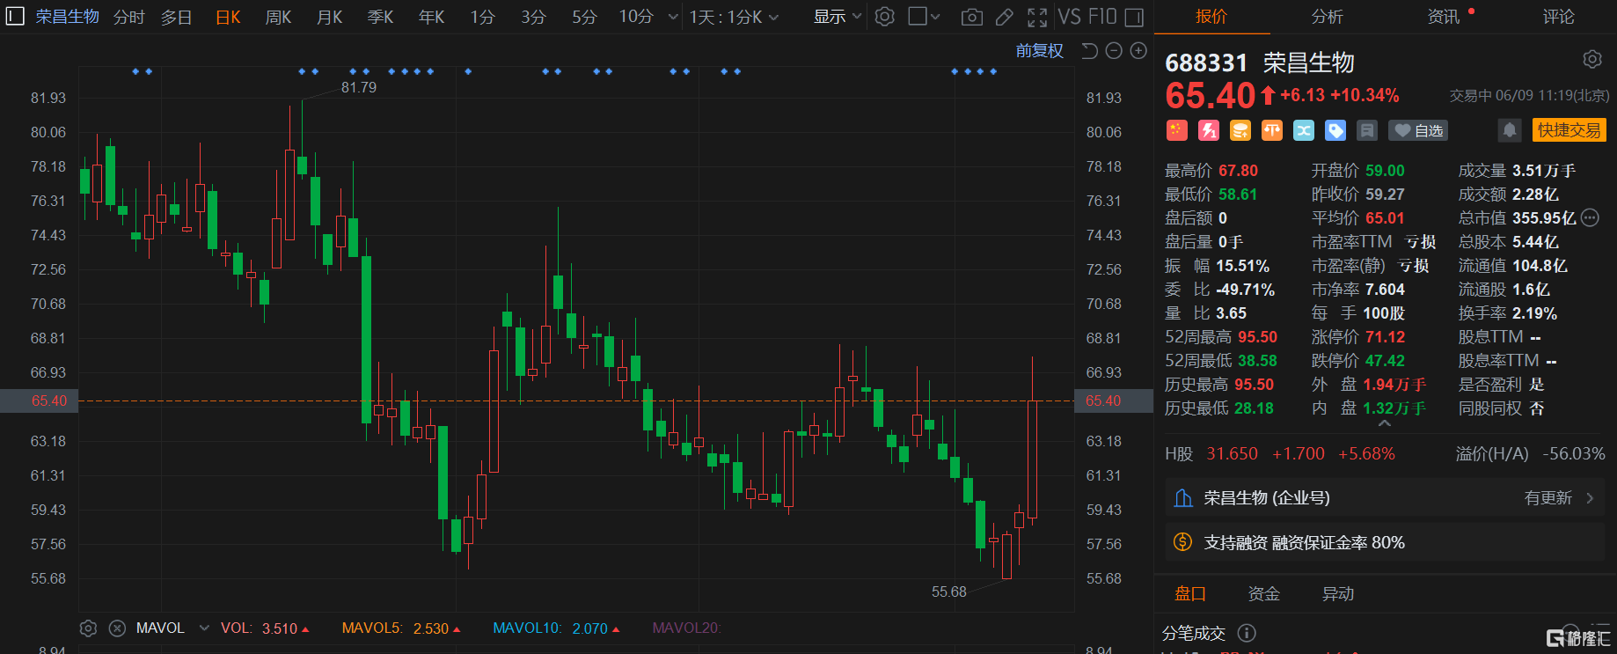Open the 资讯 tab
This screenshot has width=1617, height=654.
coord(1443,17)
